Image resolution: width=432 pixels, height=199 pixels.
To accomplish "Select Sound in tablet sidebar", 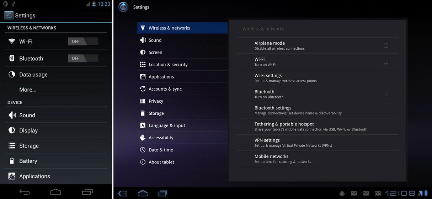I will coord(182,40).
